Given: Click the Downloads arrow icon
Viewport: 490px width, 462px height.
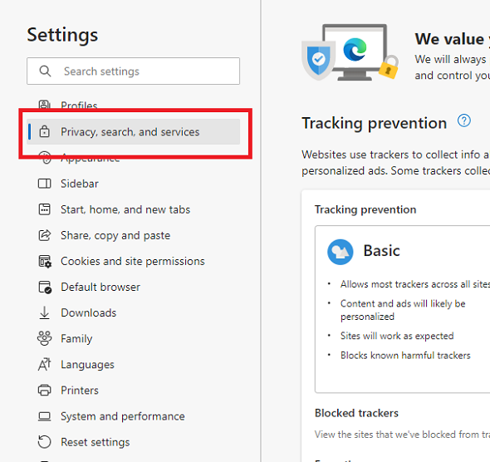Looking at the screenshot, I should pos(44,312).
